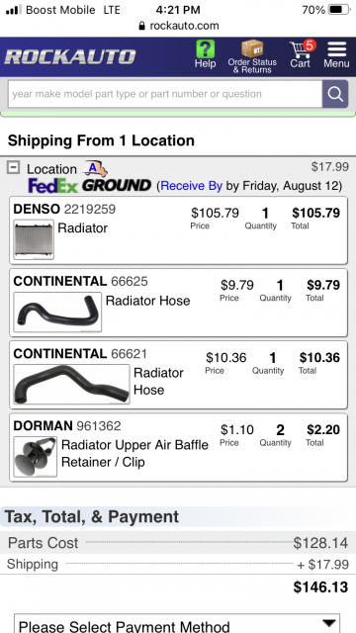
Task: View the Continental 66621 hose thumbnail
Action: 71,385
